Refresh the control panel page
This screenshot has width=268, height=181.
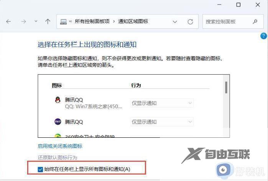click(x=190, y=22)
